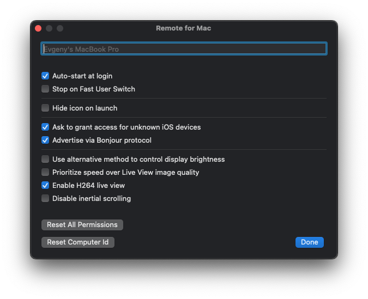Click Reset Computer Id button
368x299 pixels.
point(78,242)
